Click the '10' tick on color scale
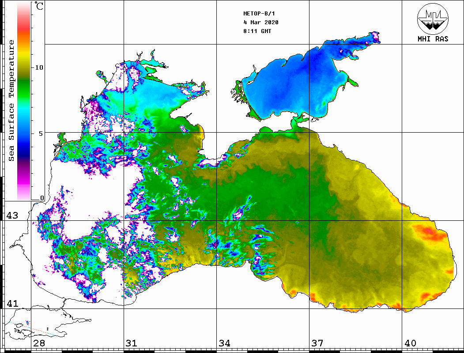The width and height of the screenshot is (464, 353). (39, 67)
